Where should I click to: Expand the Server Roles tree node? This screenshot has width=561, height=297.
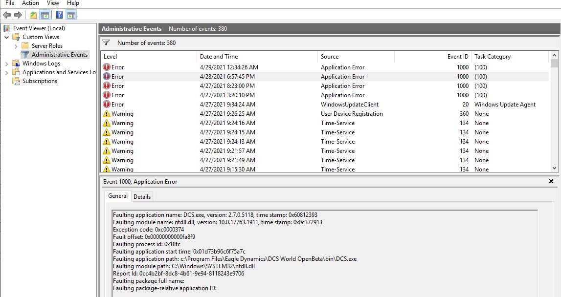[x=16, y=46]
